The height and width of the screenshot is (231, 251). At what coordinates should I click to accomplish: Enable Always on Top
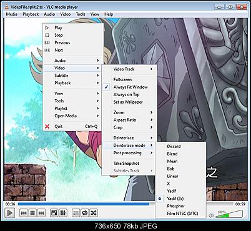(129, 94)
